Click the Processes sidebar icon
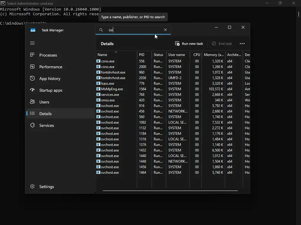 (32, 55)
